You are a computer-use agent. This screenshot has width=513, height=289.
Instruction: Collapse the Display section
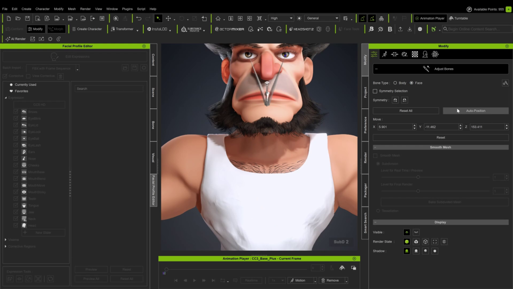click(x=376, y=222)
